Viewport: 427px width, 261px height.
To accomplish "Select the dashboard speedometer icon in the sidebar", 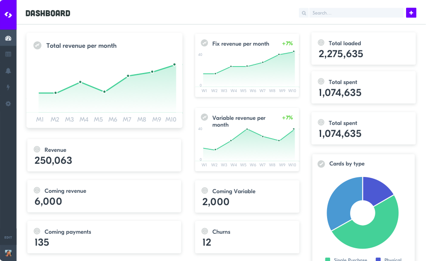I will (x=8, y=38).
